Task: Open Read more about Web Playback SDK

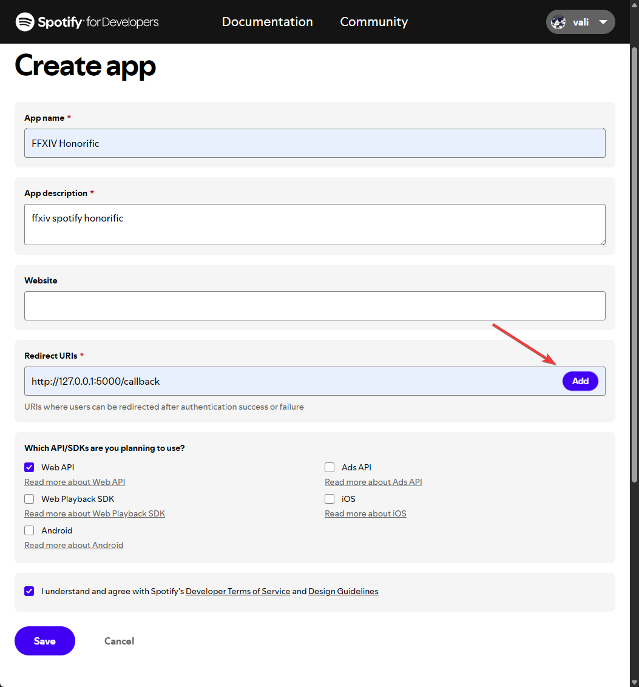Action: point(95,513)
